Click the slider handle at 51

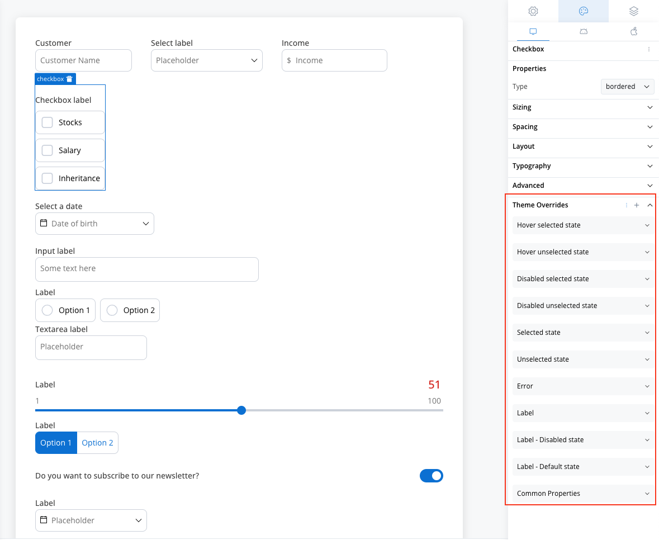tap(241, 410)
